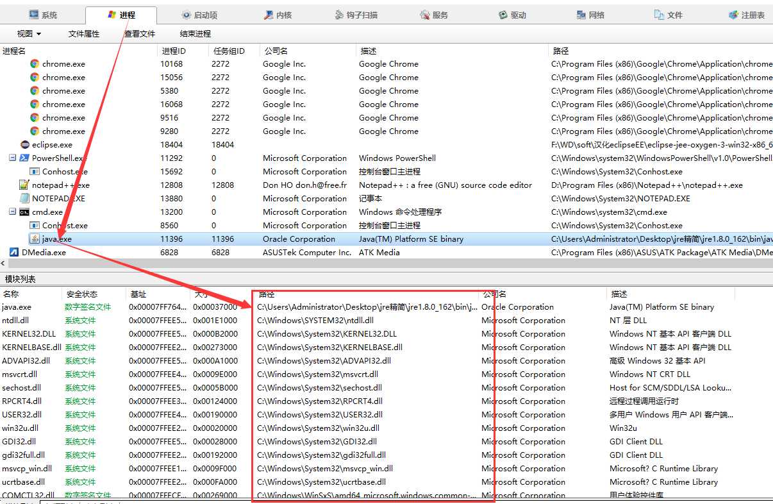Click the Chrome icon of process 10168
The image size is (773, 504).
(x=35, y=64)
